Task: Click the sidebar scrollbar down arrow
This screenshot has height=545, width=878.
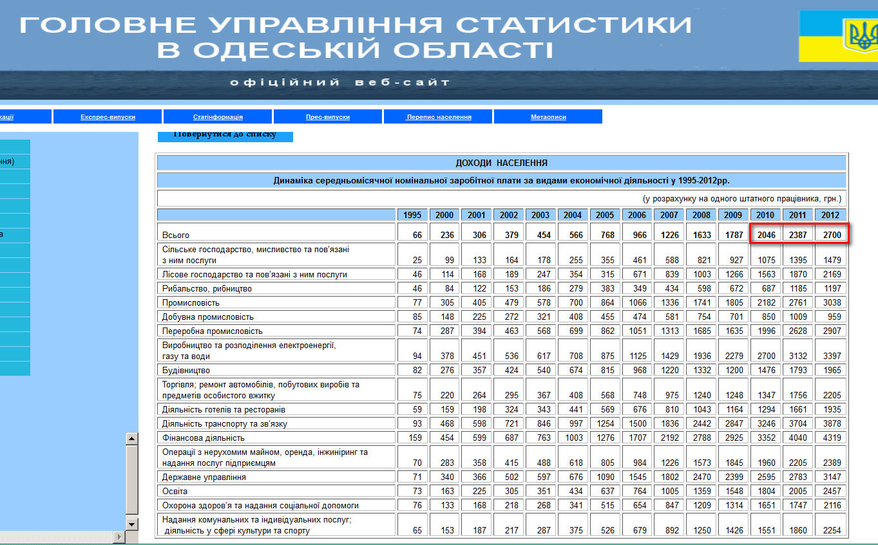Action: 132,524
